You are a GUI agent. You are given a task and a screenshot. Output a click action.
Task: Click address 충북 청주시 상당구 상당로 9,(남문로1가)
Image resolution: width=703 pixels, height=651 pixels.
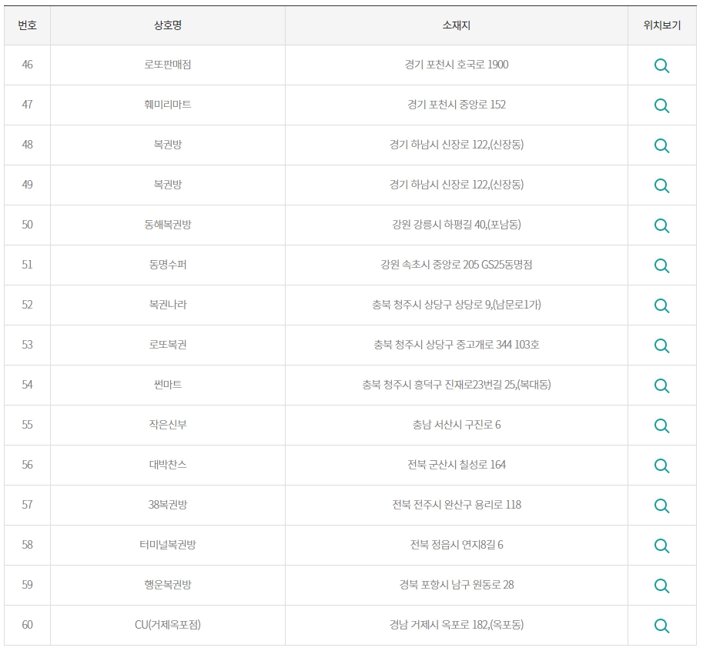point(457,305)
